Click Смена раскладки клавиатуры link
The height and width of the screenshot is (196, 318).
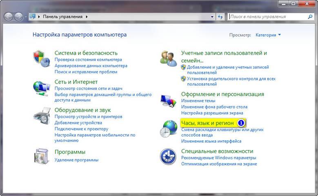[x=222, y=132]
